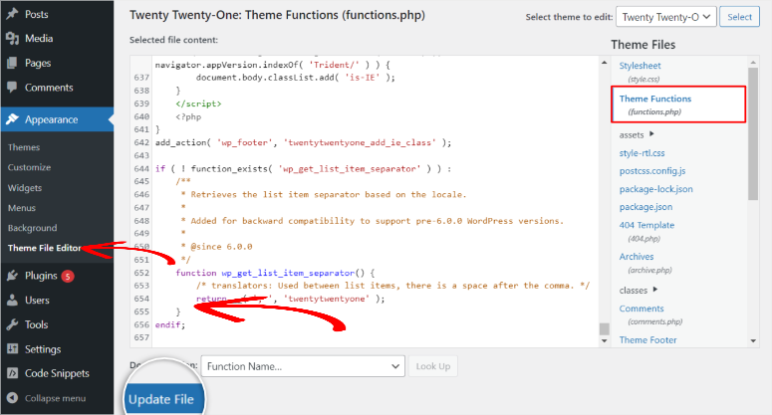Open style-rtl.css file
Viewport: 772px width, 415px height.
(x=643, y=153)
